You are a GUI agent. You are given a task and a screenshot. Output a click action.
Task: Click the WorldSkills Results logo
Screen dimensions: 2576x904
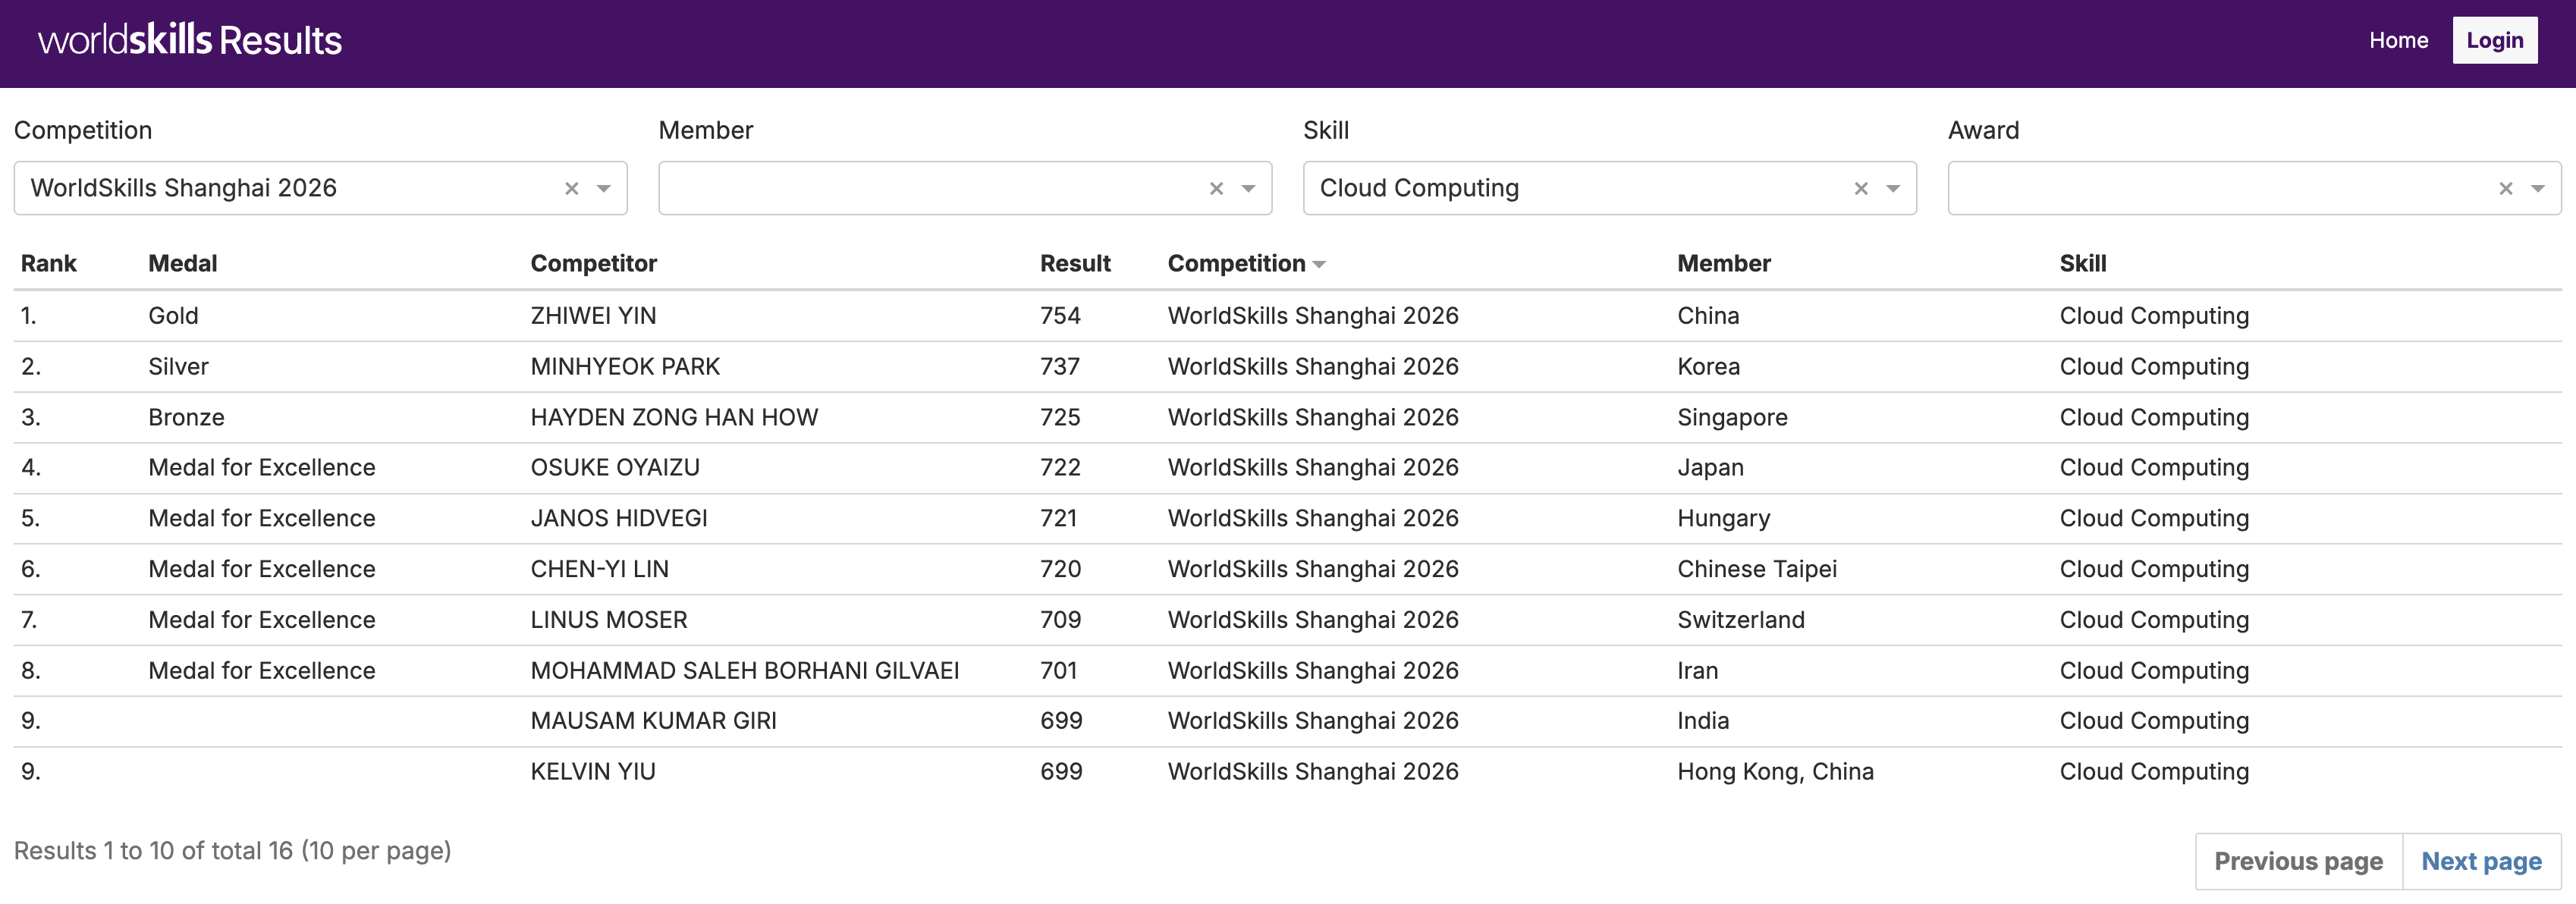[x=190, y=40]
